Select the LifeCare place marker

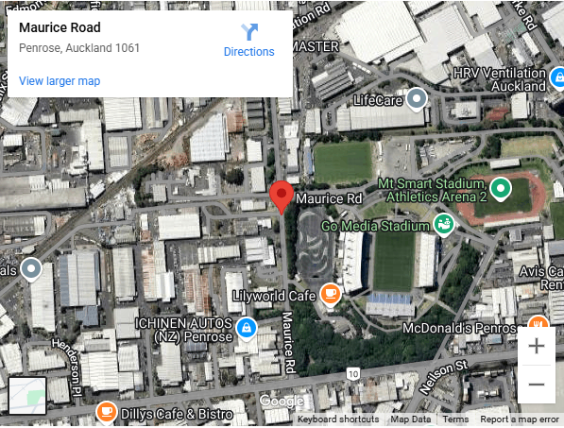pos(417,99)
